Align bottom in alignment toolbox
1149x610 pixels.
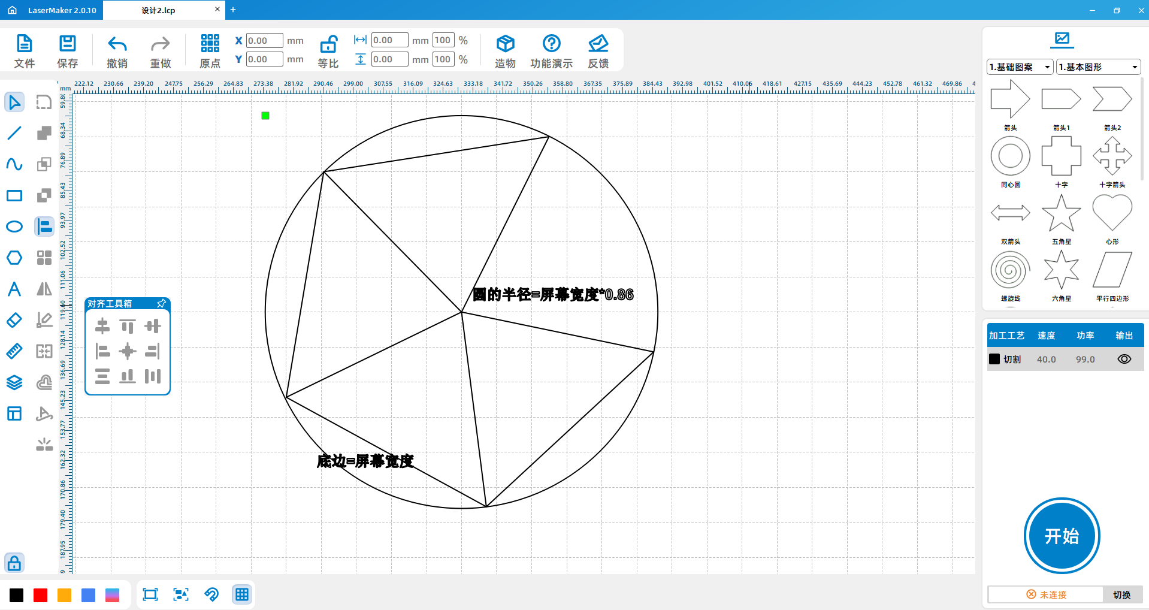pyautogui.click(x=128, y=376)
